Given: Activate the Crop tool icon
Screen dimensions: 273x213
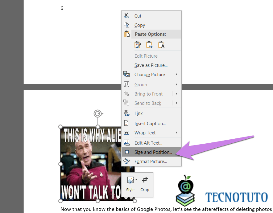Looking at the screenshot, I should [145, 180].
